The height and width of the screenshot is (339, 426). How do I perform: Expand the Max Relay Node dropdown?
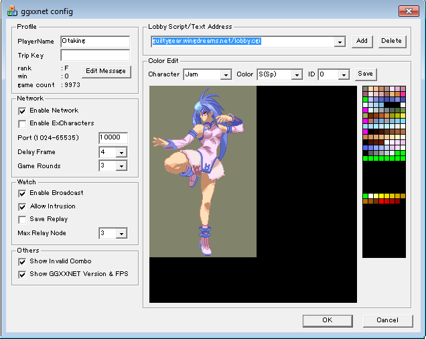121,233
